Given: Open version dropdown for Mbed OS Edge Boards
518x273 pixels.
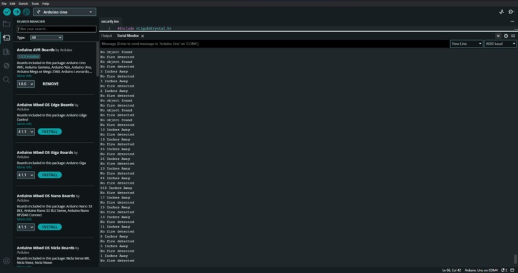Looking at the screenshot, I should [x=26, y=132].
